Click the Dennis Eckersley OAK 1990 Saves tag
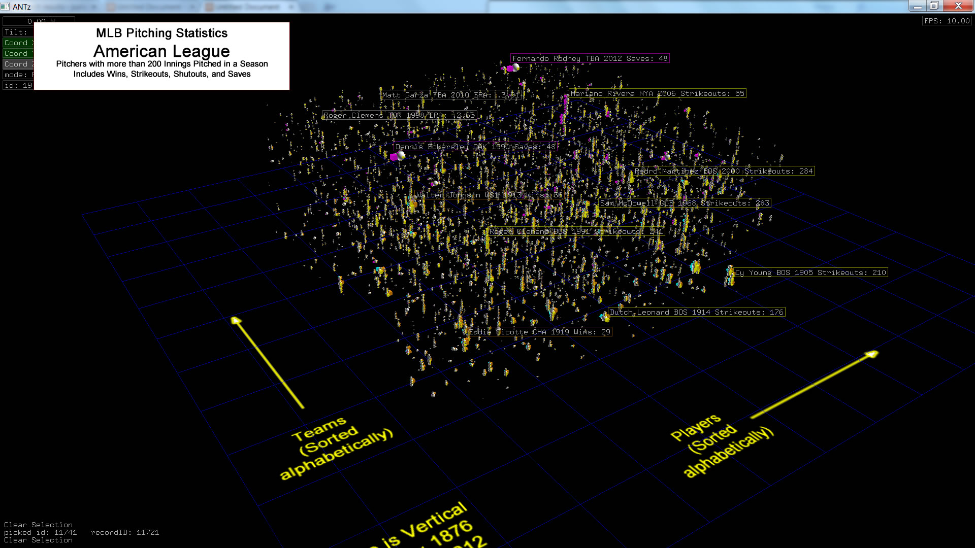This screenshot has width=975, height=548. [x=475, y=147]
